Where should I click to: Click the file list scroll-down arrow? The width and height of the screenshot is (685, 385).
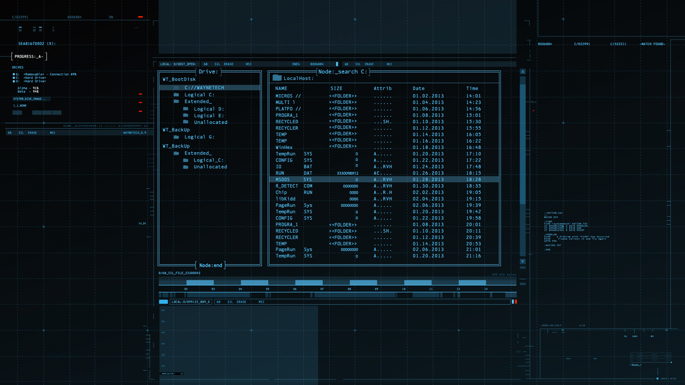pos(523,261)
